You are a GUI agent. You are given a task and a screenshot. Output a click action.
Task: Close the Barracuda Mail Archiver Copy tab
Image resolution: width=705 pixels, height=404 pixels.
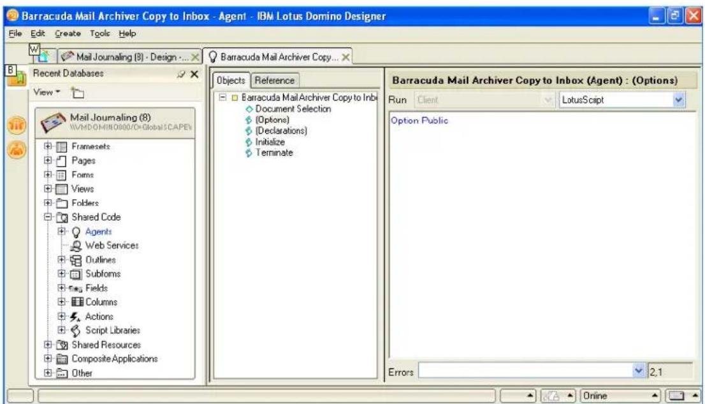[345, 57]
